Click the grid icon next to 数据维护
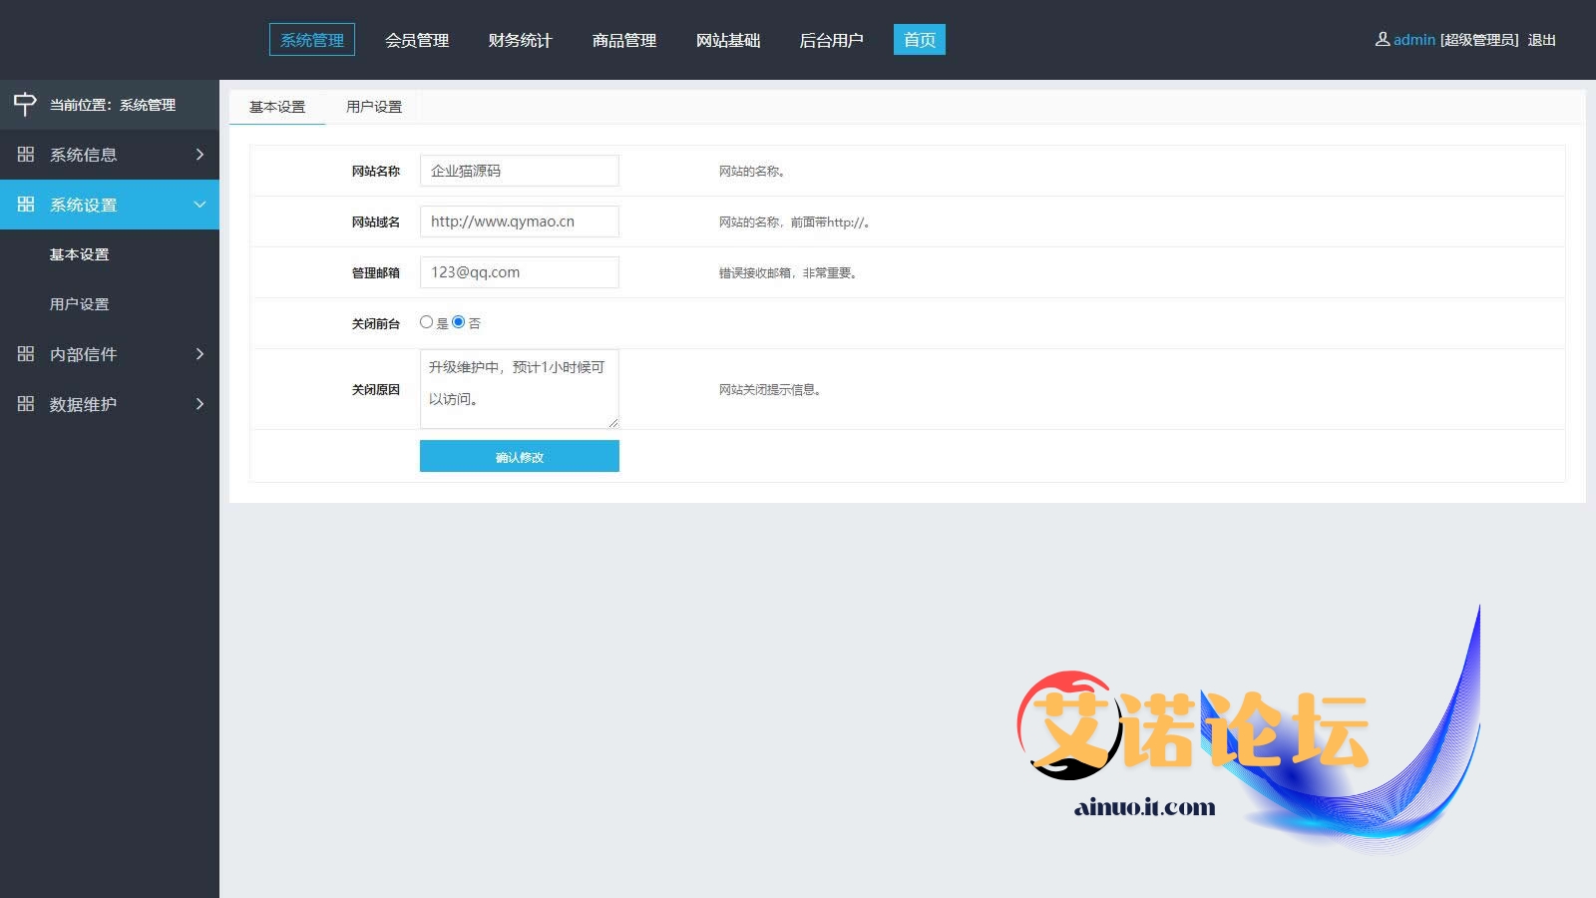The height and width of the screenshot is (898, 1596). coord(26,404)
